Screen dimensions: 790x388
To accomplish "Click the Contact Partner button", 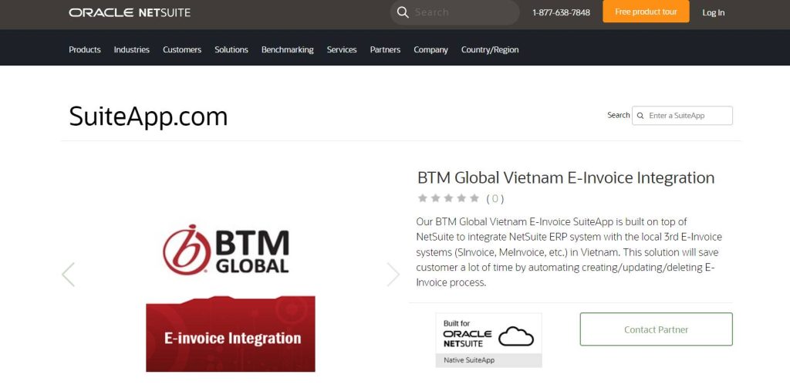I will coord(656,329).
